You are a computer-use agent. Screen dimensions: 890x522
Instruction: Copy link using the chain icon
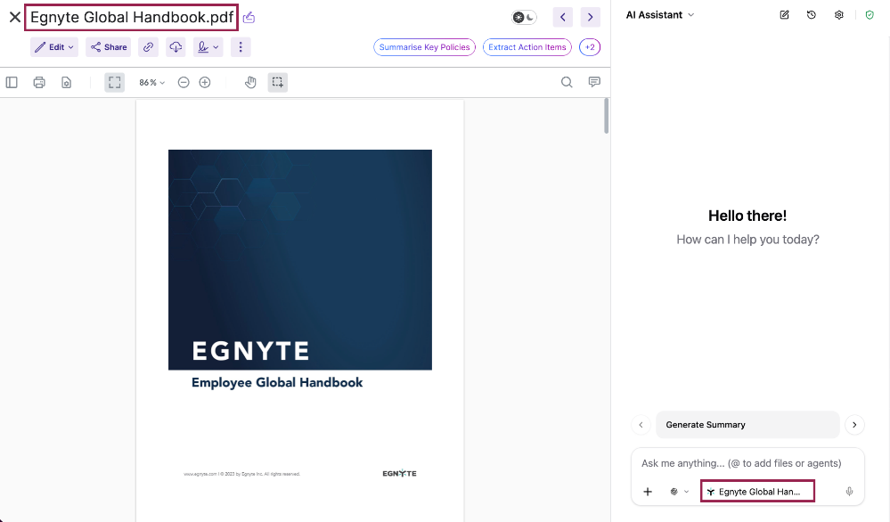click(x=148, y=47)
